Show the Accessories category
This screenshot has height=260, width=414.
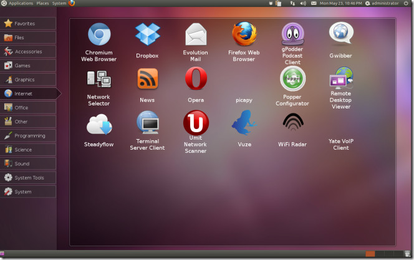coord(28,52)
